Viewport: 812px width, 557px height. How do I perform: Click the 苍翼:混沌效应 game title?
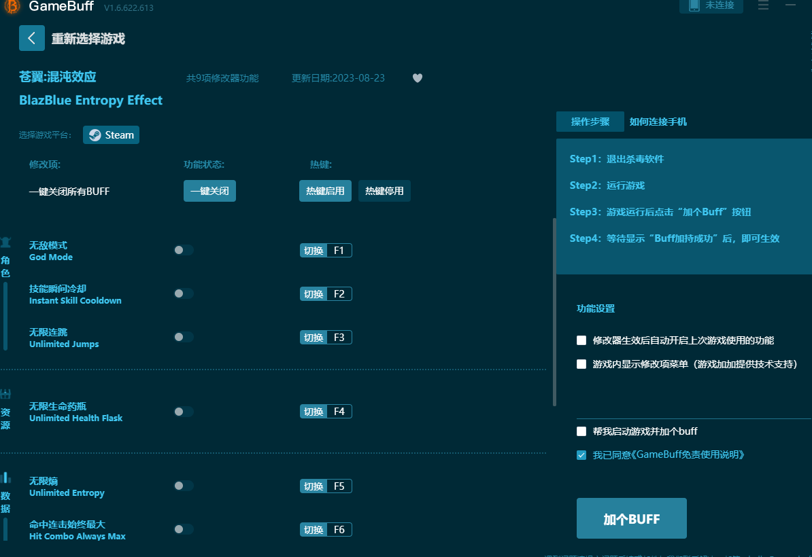coord(58,77)
